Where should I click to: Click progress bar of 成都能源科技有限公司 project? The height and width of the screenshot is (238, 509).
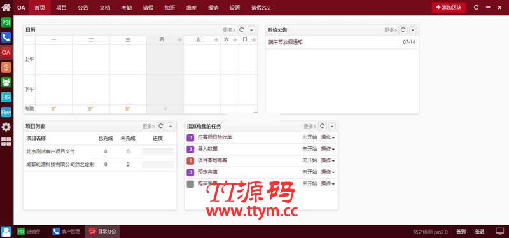(x=158, y=165)
